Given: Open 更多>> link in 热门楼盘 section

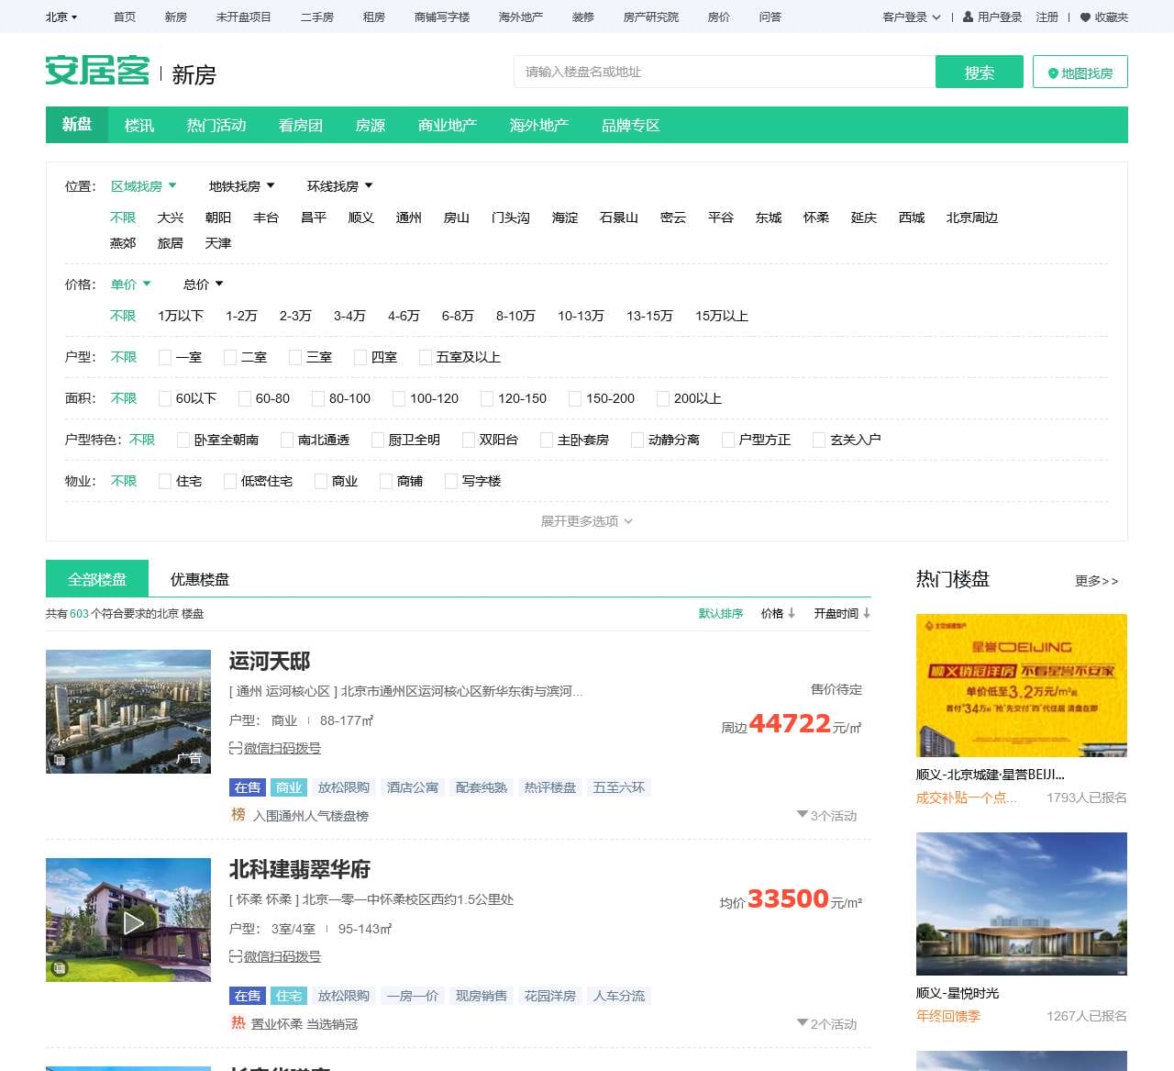Looking at the screenshot, I should click(1096, 581).
